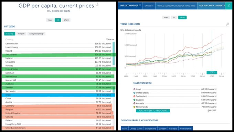Select Qatar row in the list
Image resolution: width=234 pixels, height=132 pixels.
coord(58,99)
